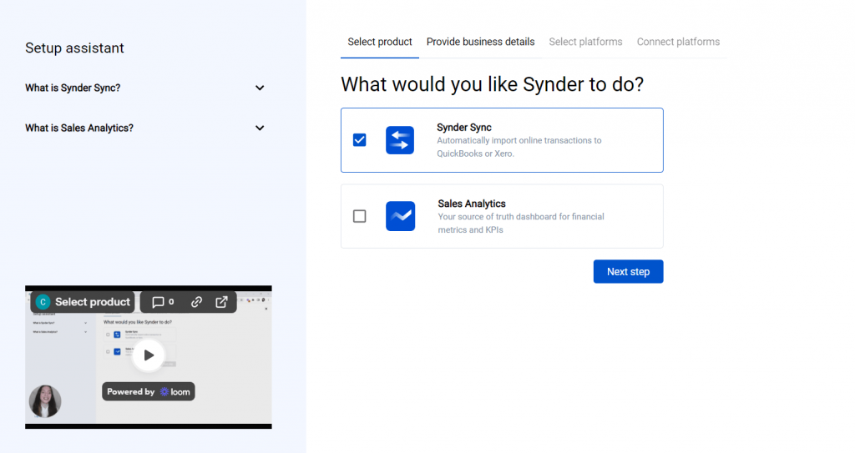The image size is (855, 453).
Task: Click the presenter avatar in video
Action: 45,401
